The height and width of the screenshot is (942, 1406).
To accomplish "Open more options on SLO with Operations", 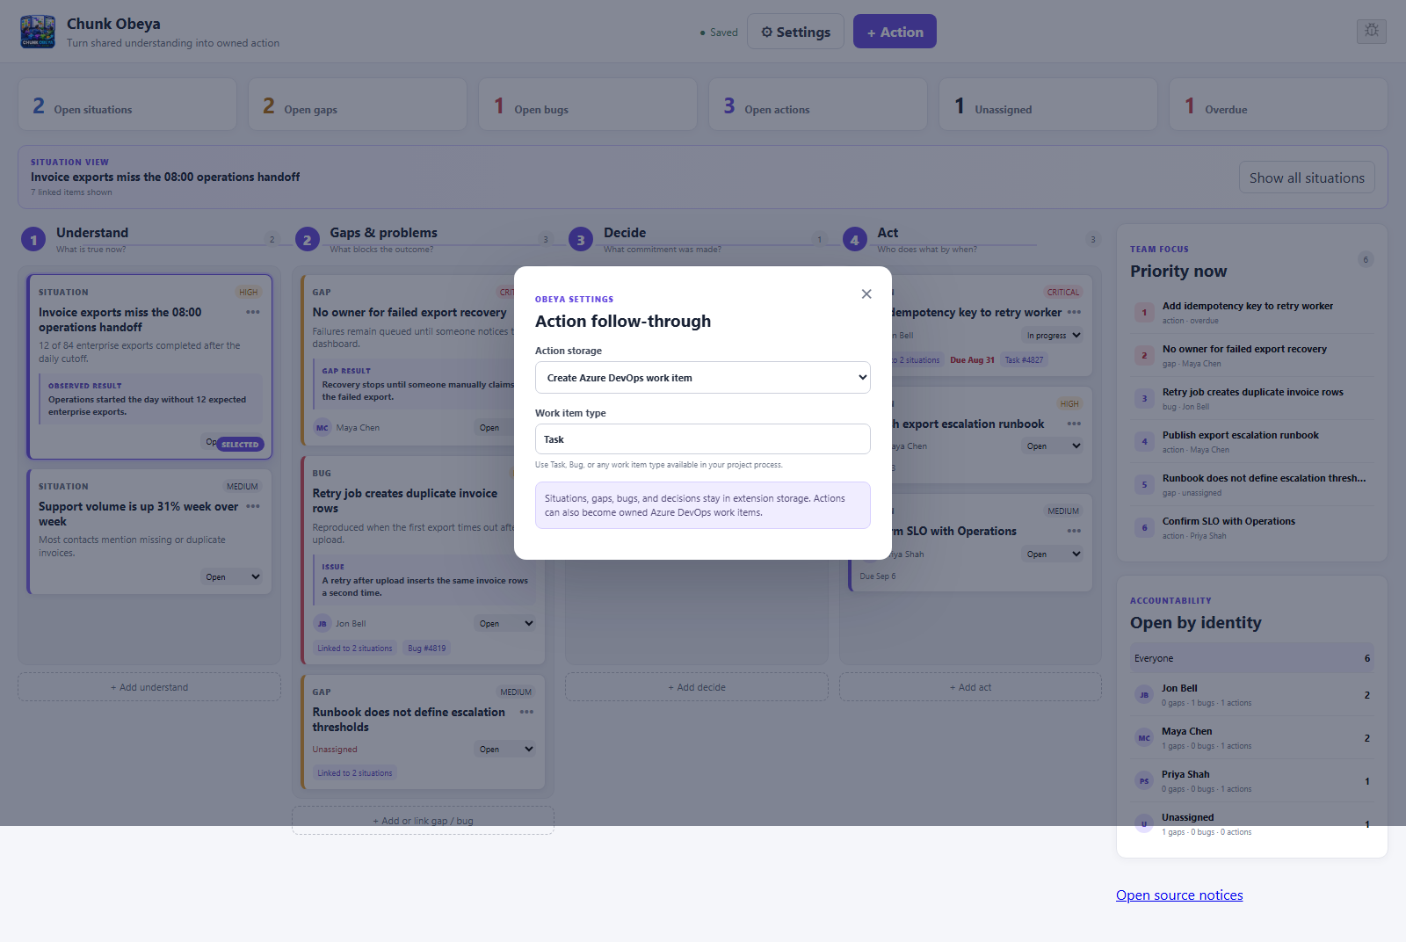I will coord(1074,531).
